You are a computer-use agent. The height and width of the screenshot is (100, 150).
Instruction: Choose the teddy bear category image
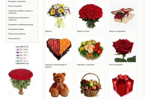pyautogui.click(x=59, y=85)
